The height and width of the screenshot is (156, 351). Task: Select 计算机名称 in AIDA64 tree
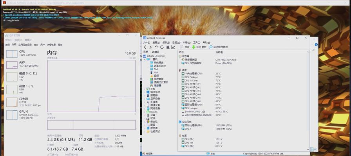[158, 66]
